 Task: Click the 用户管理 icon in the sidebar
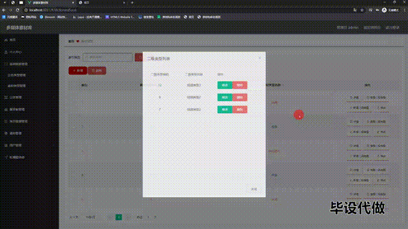click(x=6, y=146)
